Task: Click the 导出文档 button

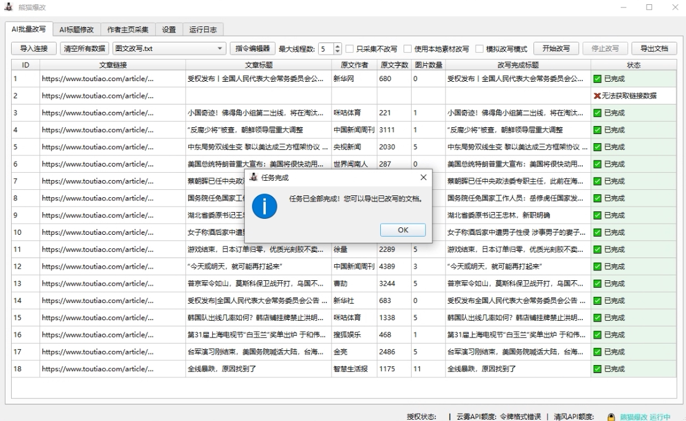Action: [x=654, y=49]
